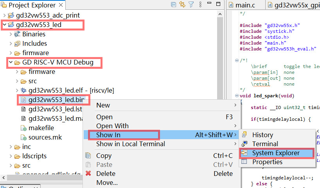Click the History icon in submenu
Screen dimensions: 320x188
coord(244,135)
